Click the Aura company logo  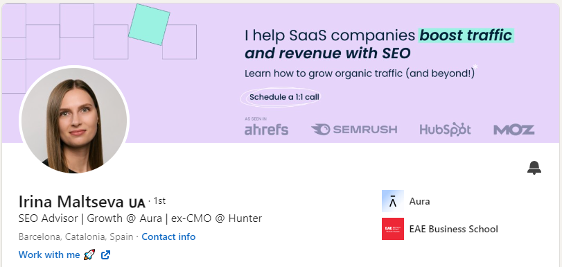point(393,201)
